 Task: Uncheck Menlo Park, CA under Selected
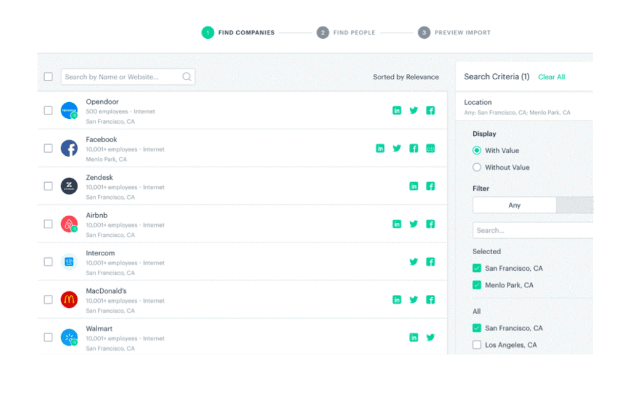point(477,285)
